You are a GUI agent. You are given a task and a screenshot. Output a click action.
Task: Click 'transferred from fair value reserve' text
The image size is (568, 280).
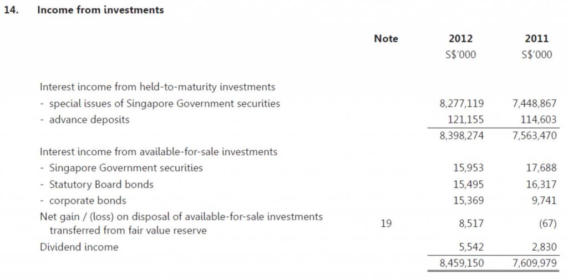(128, 230)
